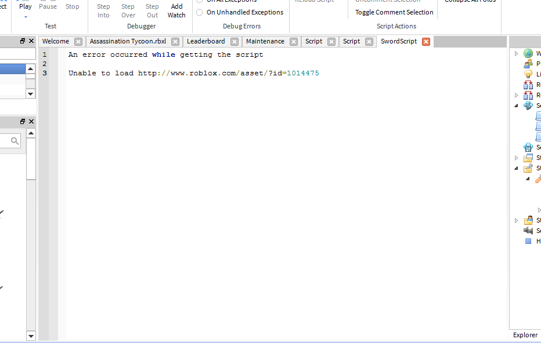Float the upper left panel
Screen dimensions: 541x350
tap(23, 41)
